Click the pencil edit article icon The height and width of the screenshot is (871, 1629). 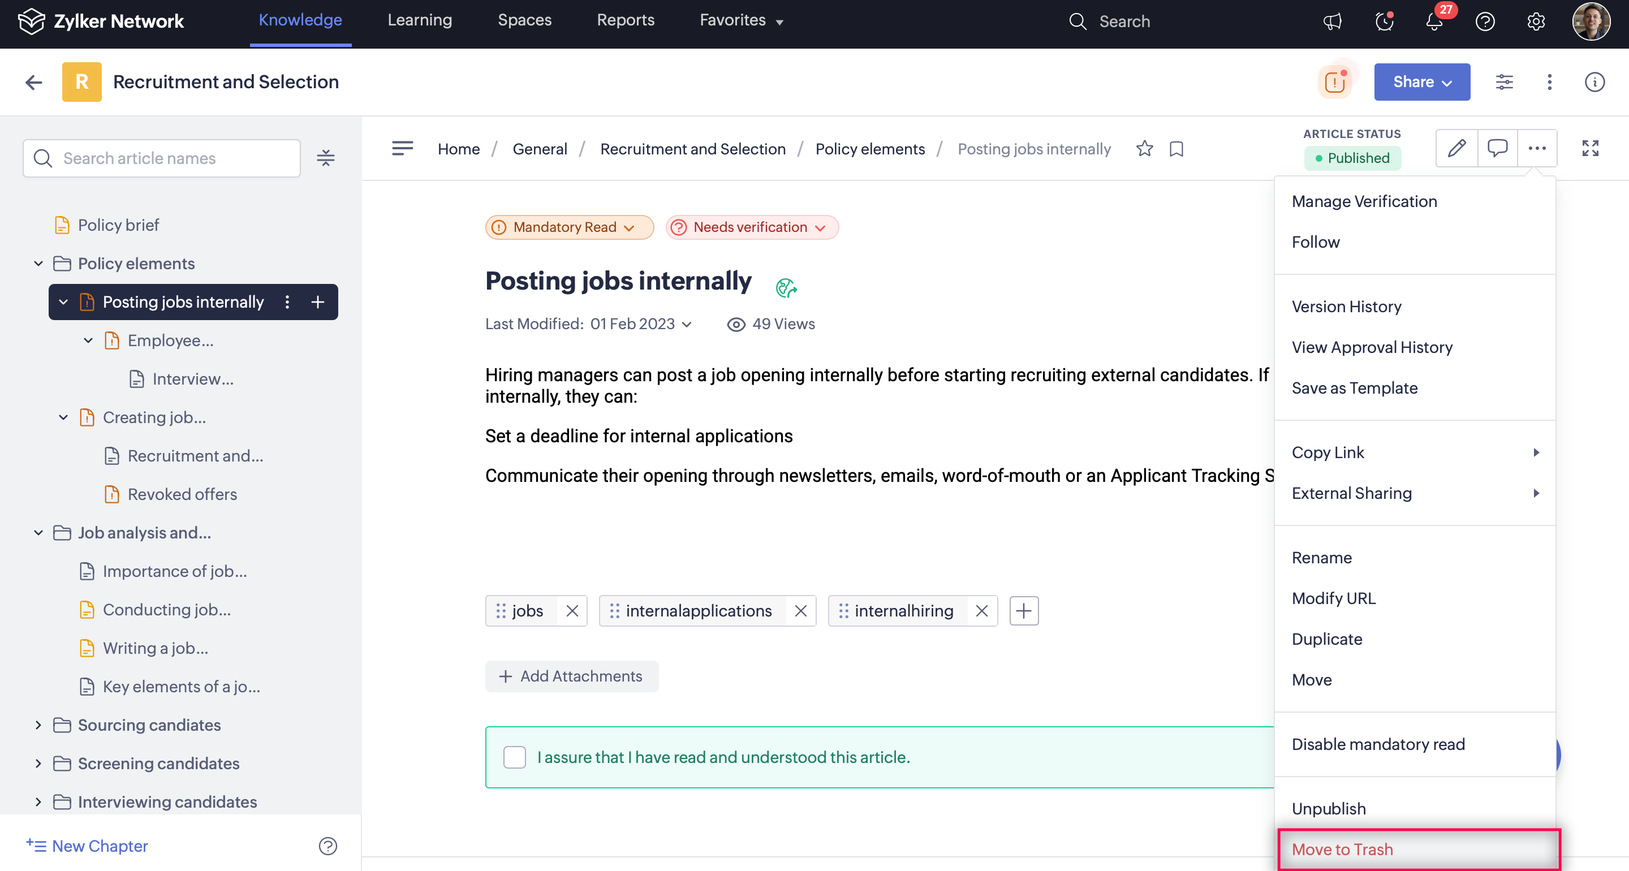coord(1457,148)
